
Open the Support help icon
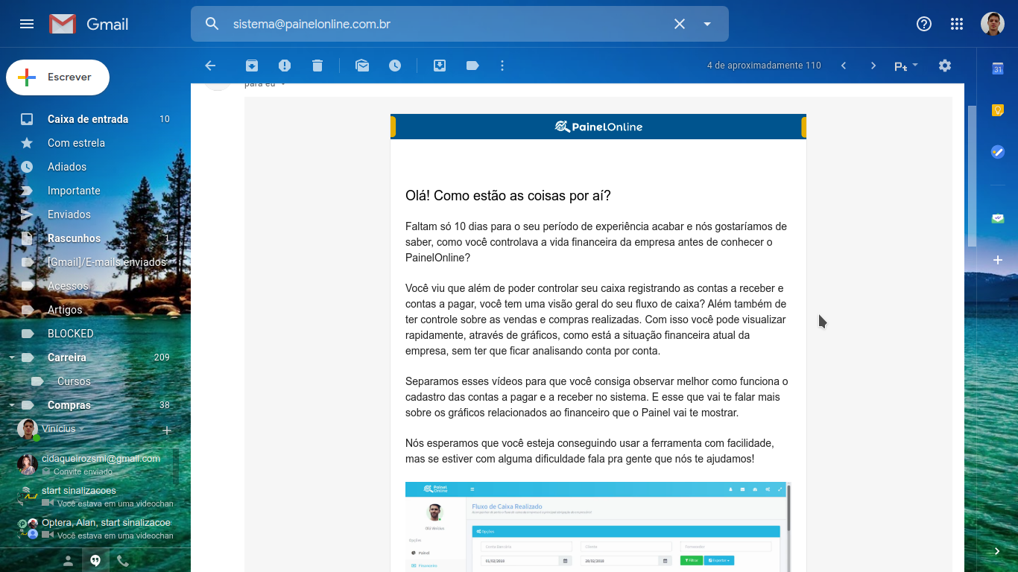[924, 24]
